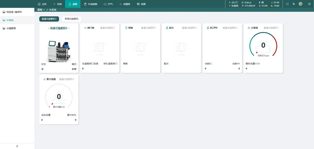Open the 手动控制 manual control tab
This screenshot has width=314, height=149.
coord(90,4)
